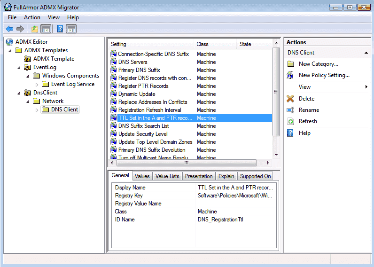Click the Back arrow toolbar icon
The width and height of the screenshot is (374, 267).
(9, 29)
